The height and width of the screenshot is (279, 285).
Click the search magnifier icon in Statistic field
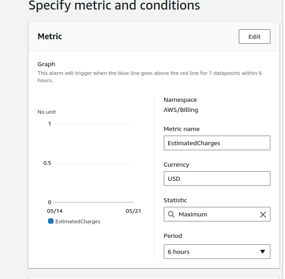(171, 214)
